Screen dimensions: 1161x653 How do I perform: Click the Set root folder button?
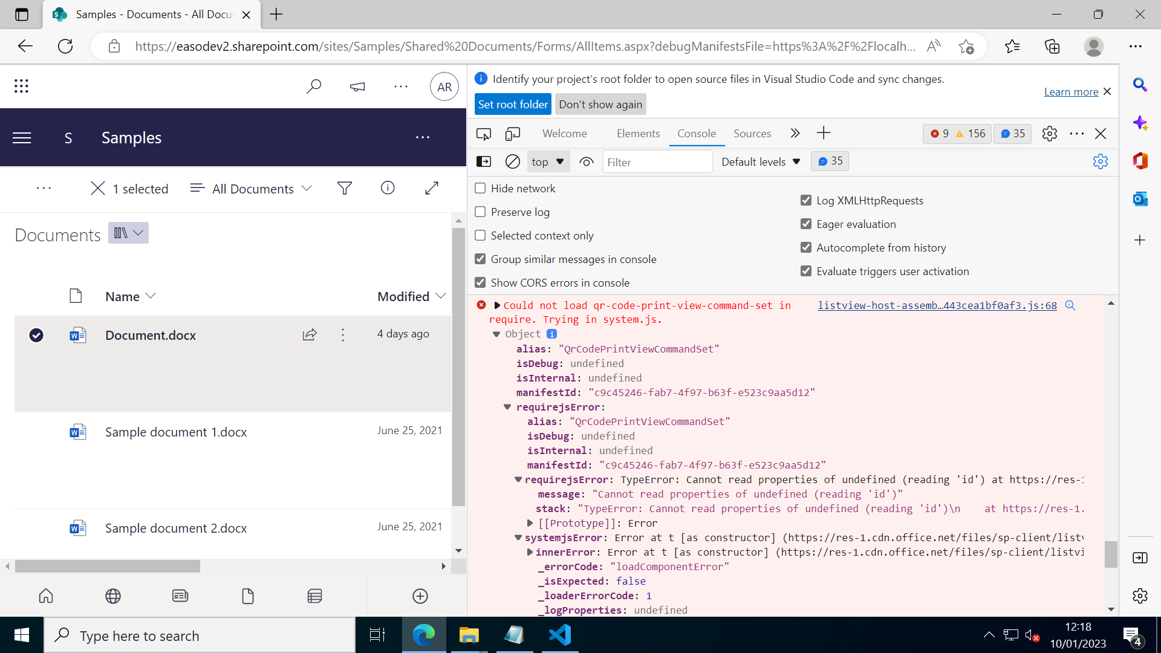[x=512, y=104]
